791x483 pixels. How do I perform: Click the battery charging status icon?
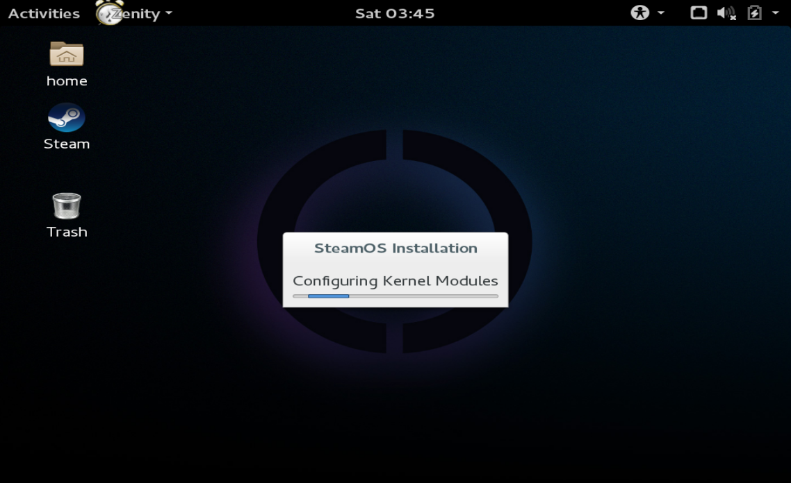(x=755, y=12)
